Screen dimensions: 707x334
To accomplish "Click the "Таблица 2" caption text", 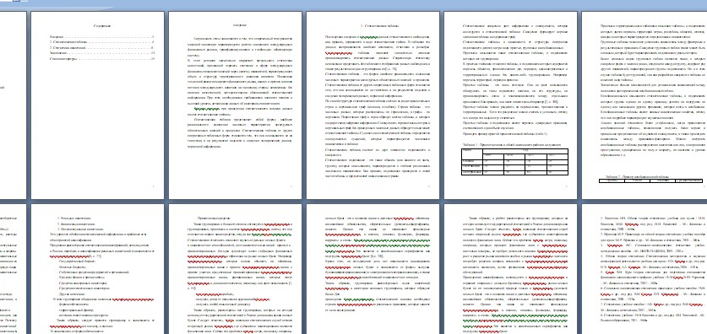I will 637,176.
